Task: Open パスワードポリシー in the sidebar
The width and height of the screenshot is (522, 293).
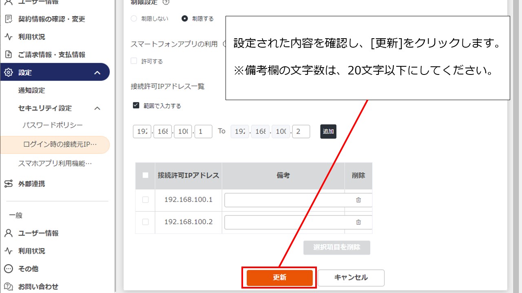Action: (53, 125)
